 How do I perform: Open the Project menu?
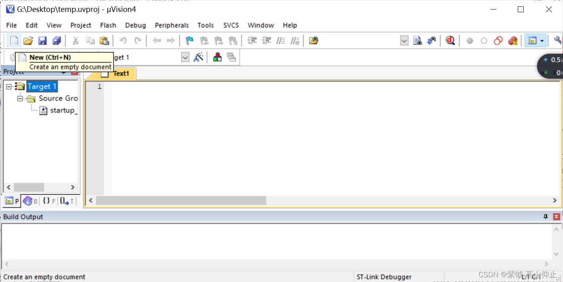81,25
